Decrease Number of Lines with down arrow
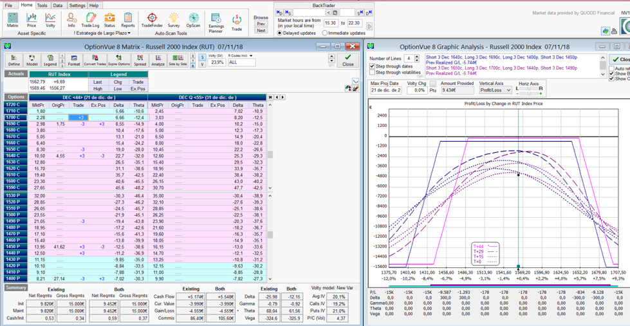The width and height of the screenshot is (630, 326). 416,61
